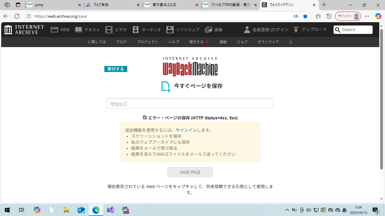The width and height of the screenshot is (385, 216).
Task: Click the page vertical scrollbar thumb
Action: [x=381, y=99]
